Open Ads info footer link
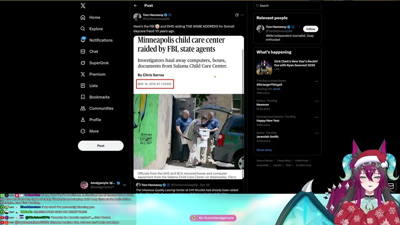This screenshot has height=225, width=400. 277,165
